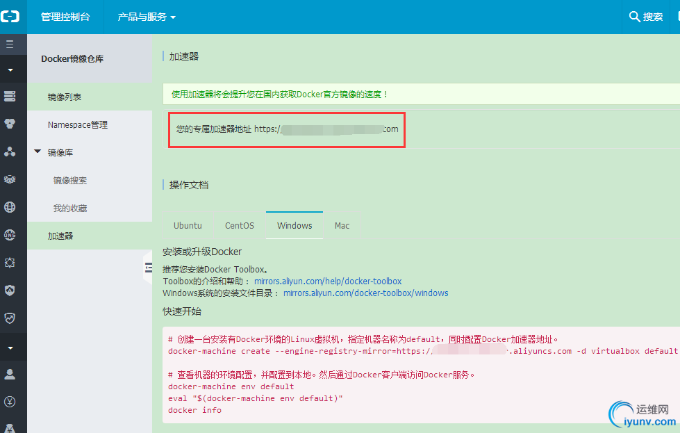Click the eval docker-machine env line
This screenshot has width=680, height=433.
click(256, 398)
